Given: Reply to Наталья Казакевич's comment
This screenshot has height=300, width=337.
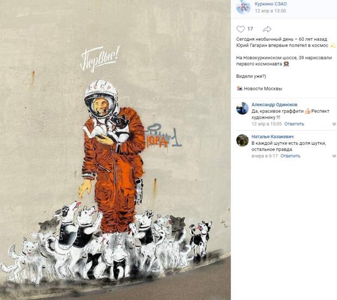Looking at the screenshot, I should click(290, 156).
